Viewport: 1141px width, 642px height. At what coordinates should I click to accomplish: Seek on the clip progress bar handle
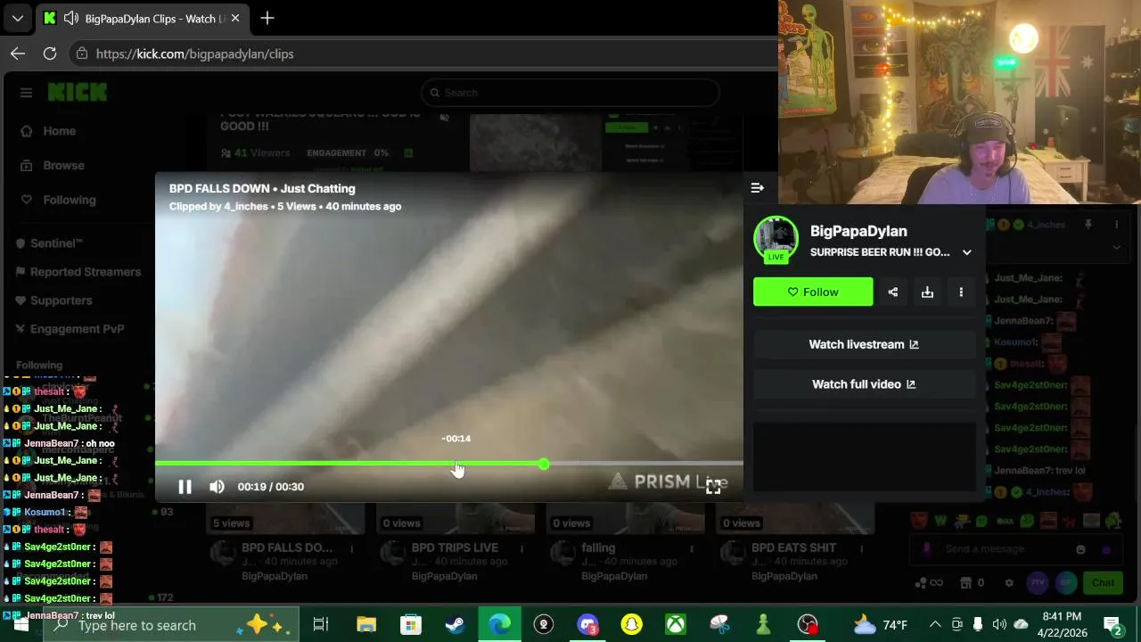(544, 464)
